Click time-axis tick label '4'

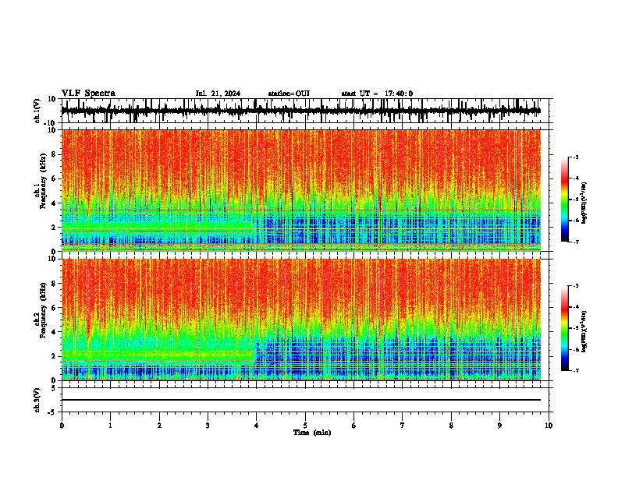click(257, 426)
